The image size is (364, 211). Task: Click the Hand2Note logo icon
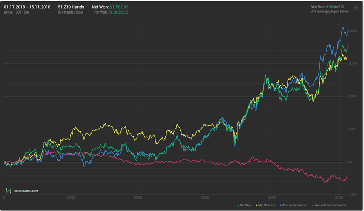[8, 191]
